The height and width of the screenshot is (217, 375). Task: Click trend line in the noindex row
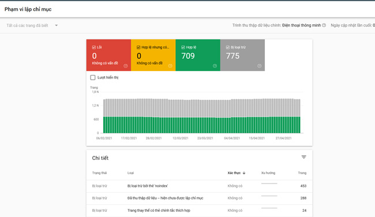[x=269, y=184]
